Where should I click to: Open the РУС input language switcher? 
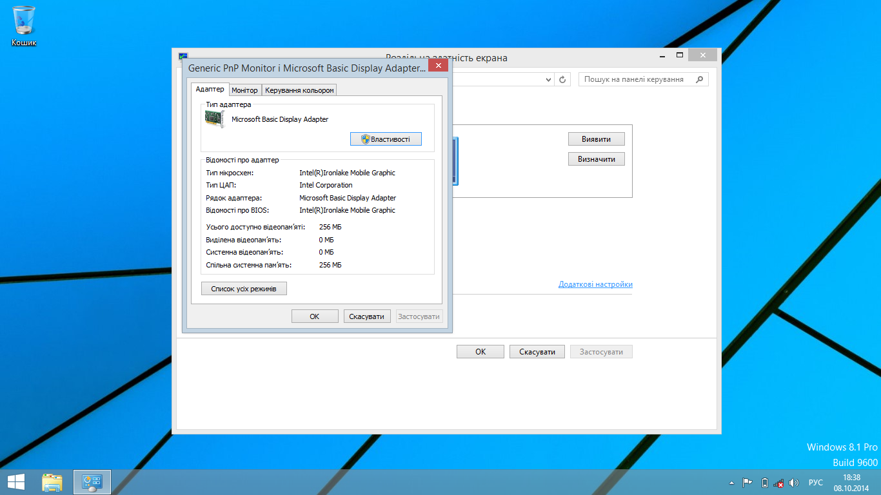[816, 482]
